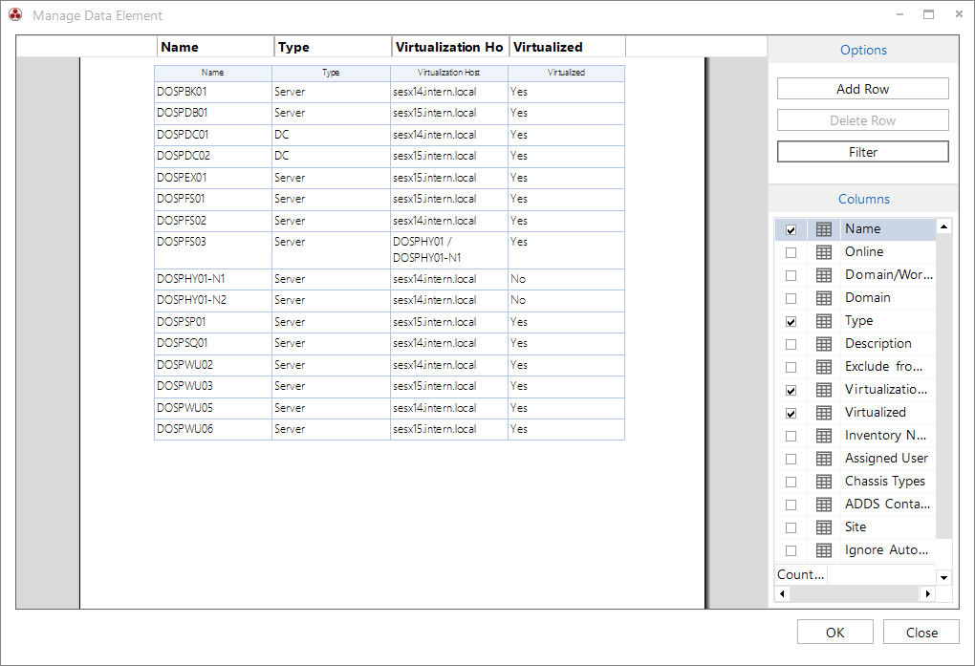The width and height of the screenshot is (975, 666).
Task: Click the Options panel heading
Action: tap(863, 50)
